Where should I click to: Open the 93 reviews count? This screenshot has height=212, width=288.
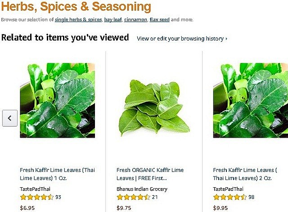58,197
